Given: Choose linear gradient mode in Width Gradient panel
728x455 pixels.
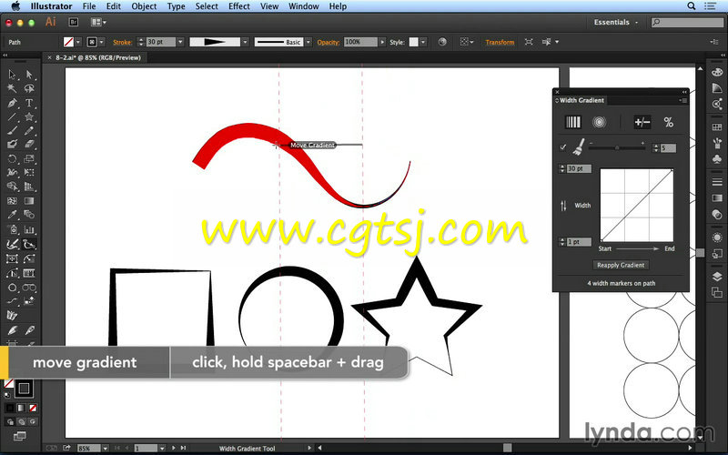Looking at the screenshot, I should pos(573,122).
